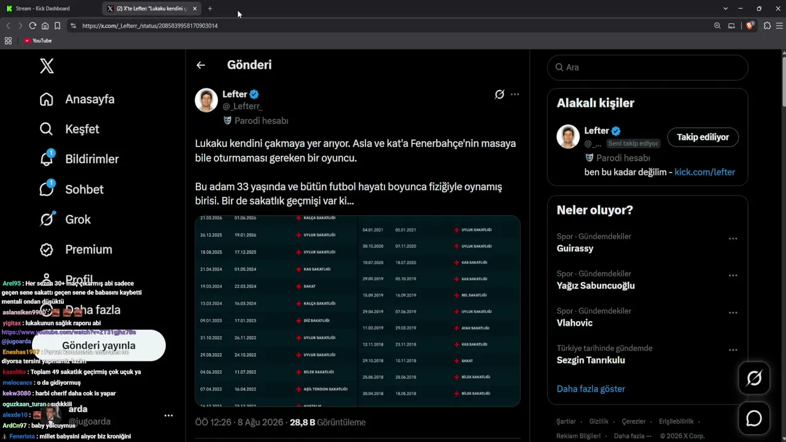Open more options for Vlahovic trend
This screenshot has width=786, height=442.
point(733,313)
